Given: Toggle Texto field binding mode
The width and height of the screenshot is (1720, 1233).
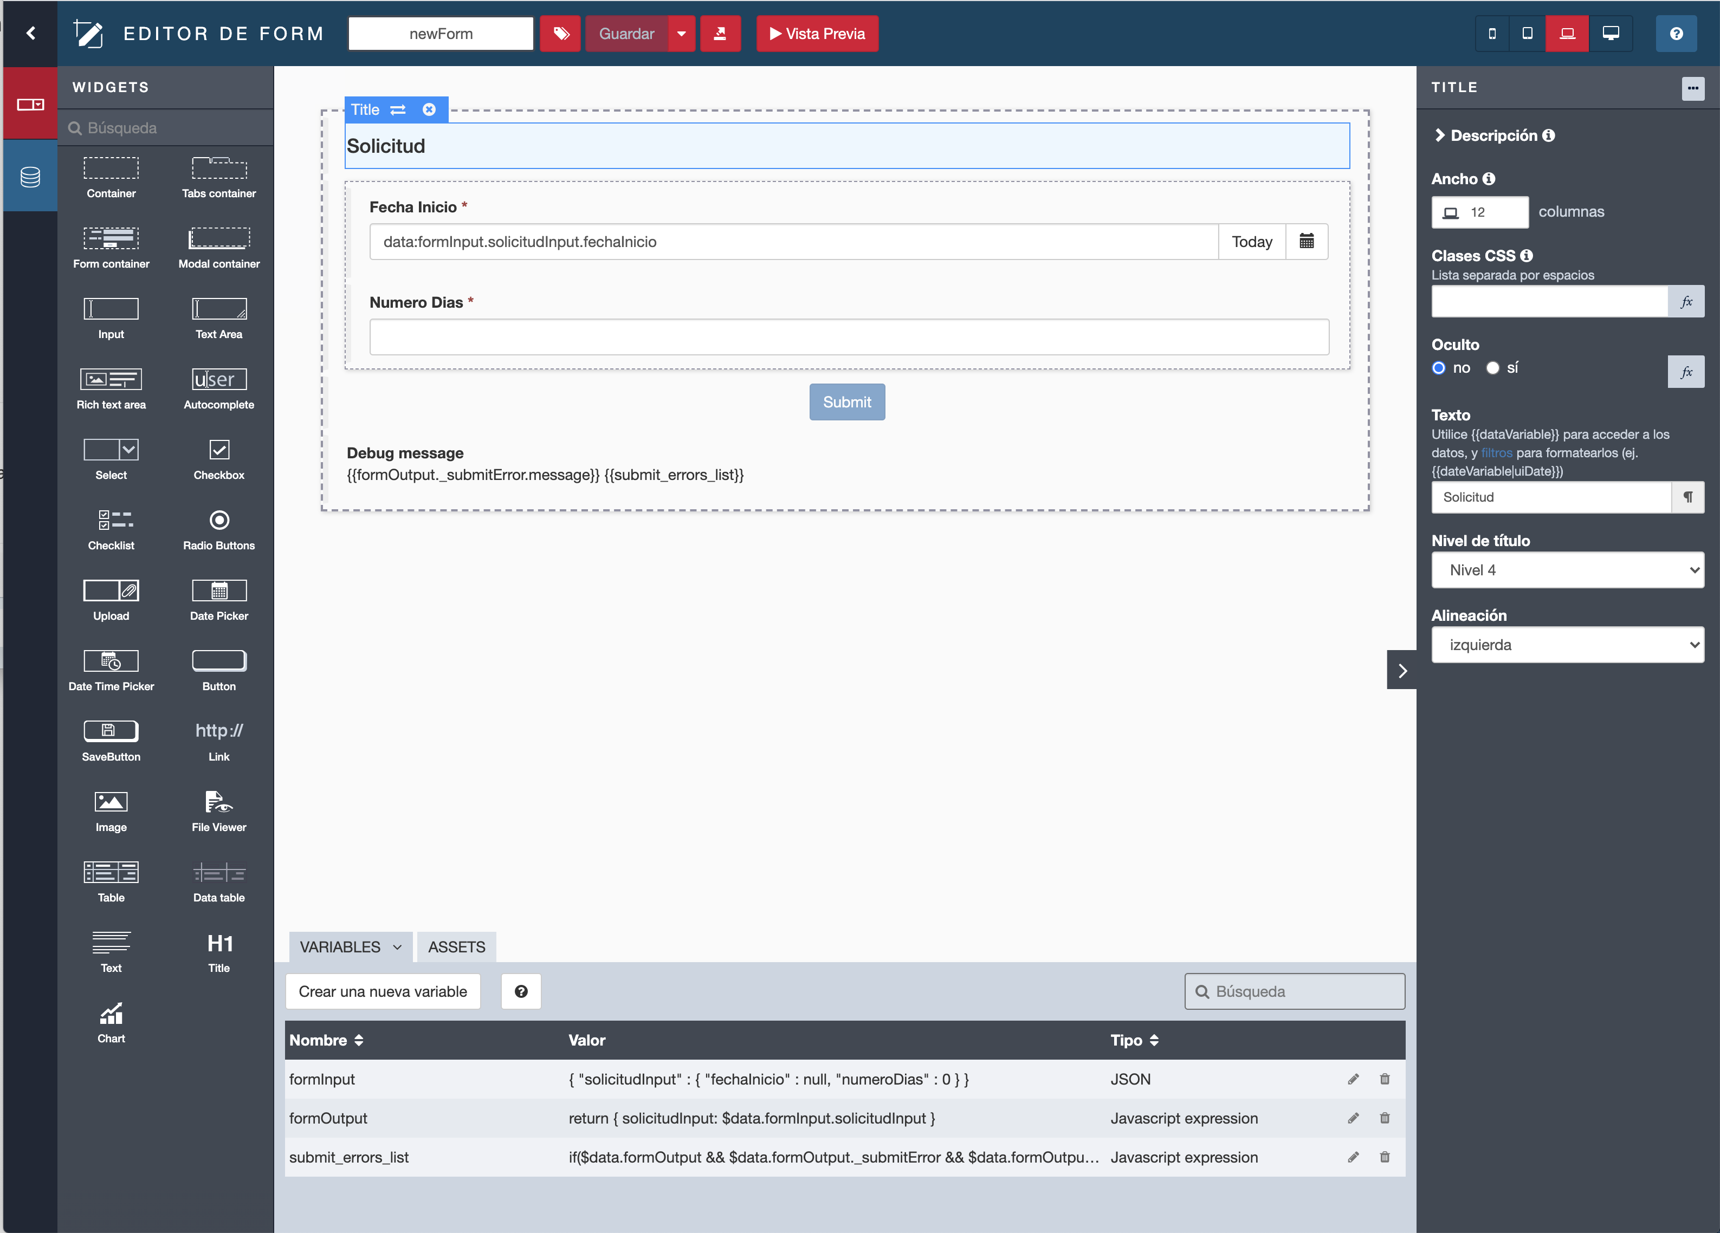Looking at the screenshot, I should (1687, 497).
